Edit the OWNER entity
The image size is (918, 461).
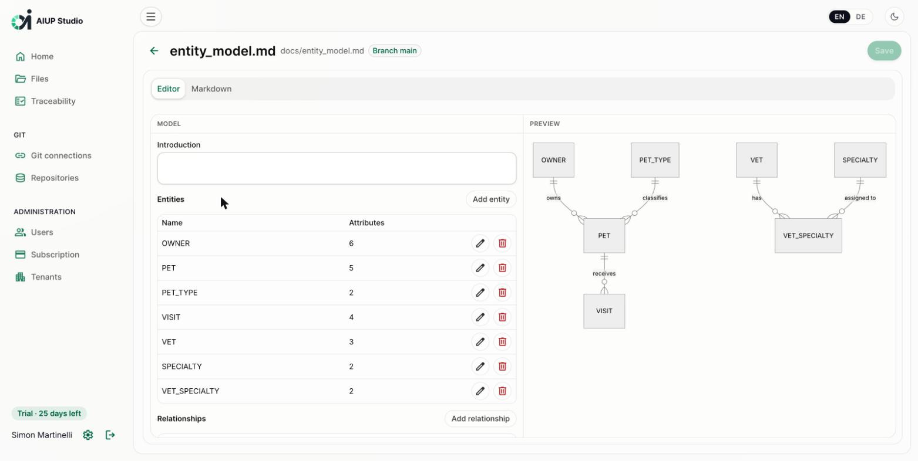[x=480, y=243]
